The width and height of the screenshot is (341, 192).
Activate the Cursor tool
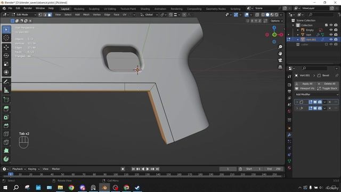point(6,38)
